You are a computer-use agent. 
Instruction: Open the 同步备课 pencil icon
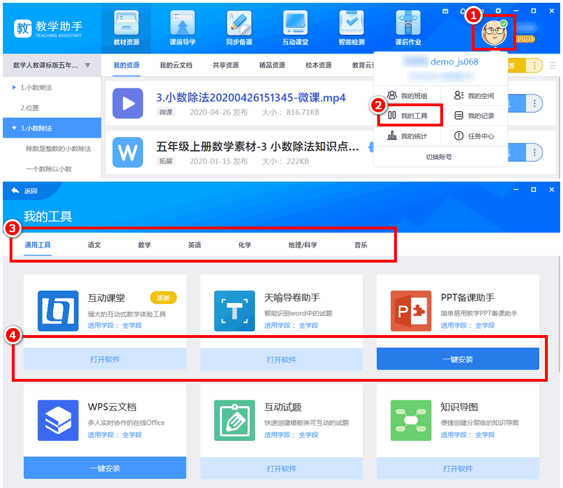[239, 24]
